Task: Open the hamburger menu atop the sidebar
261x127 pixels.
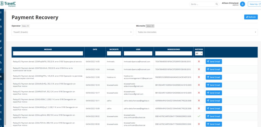Action: pyautogui.click(x=1, y=12)
